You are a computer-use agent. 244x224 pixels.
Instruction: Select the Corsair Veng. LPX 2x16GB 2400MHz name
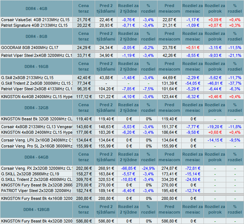coord(36,140)
